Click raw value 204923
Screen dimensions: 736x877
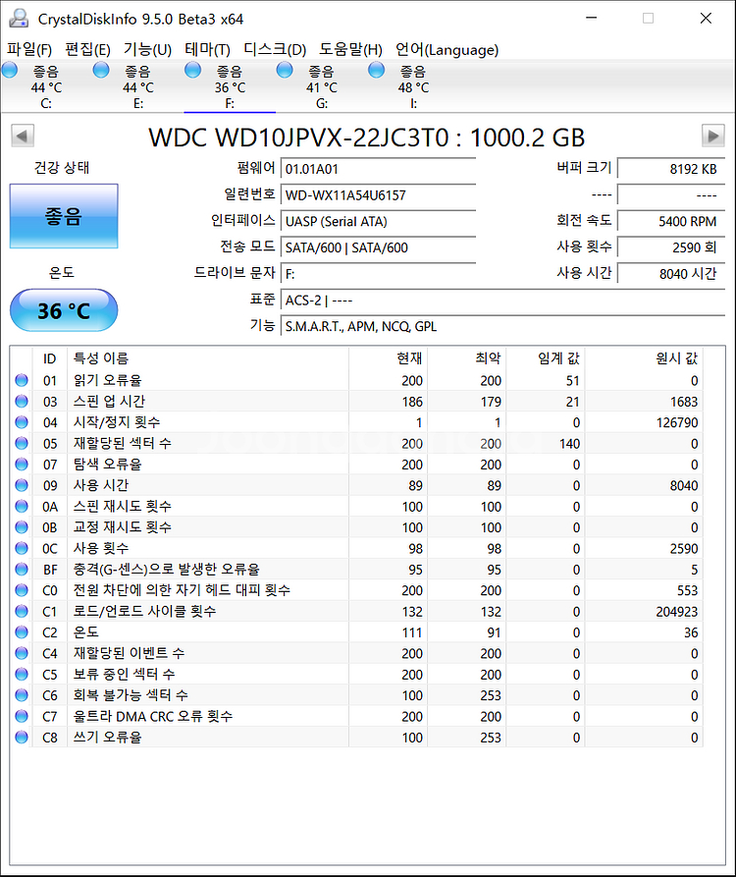pos(677,611)
